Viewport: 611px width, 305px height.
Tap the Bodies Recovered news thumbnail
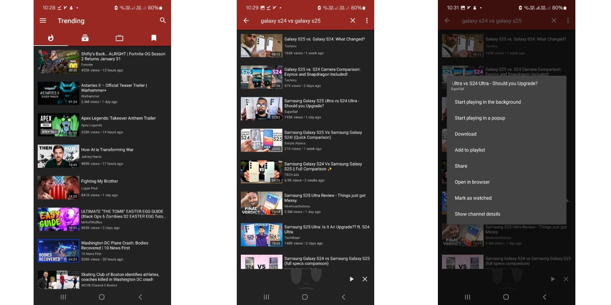(58, 251)
